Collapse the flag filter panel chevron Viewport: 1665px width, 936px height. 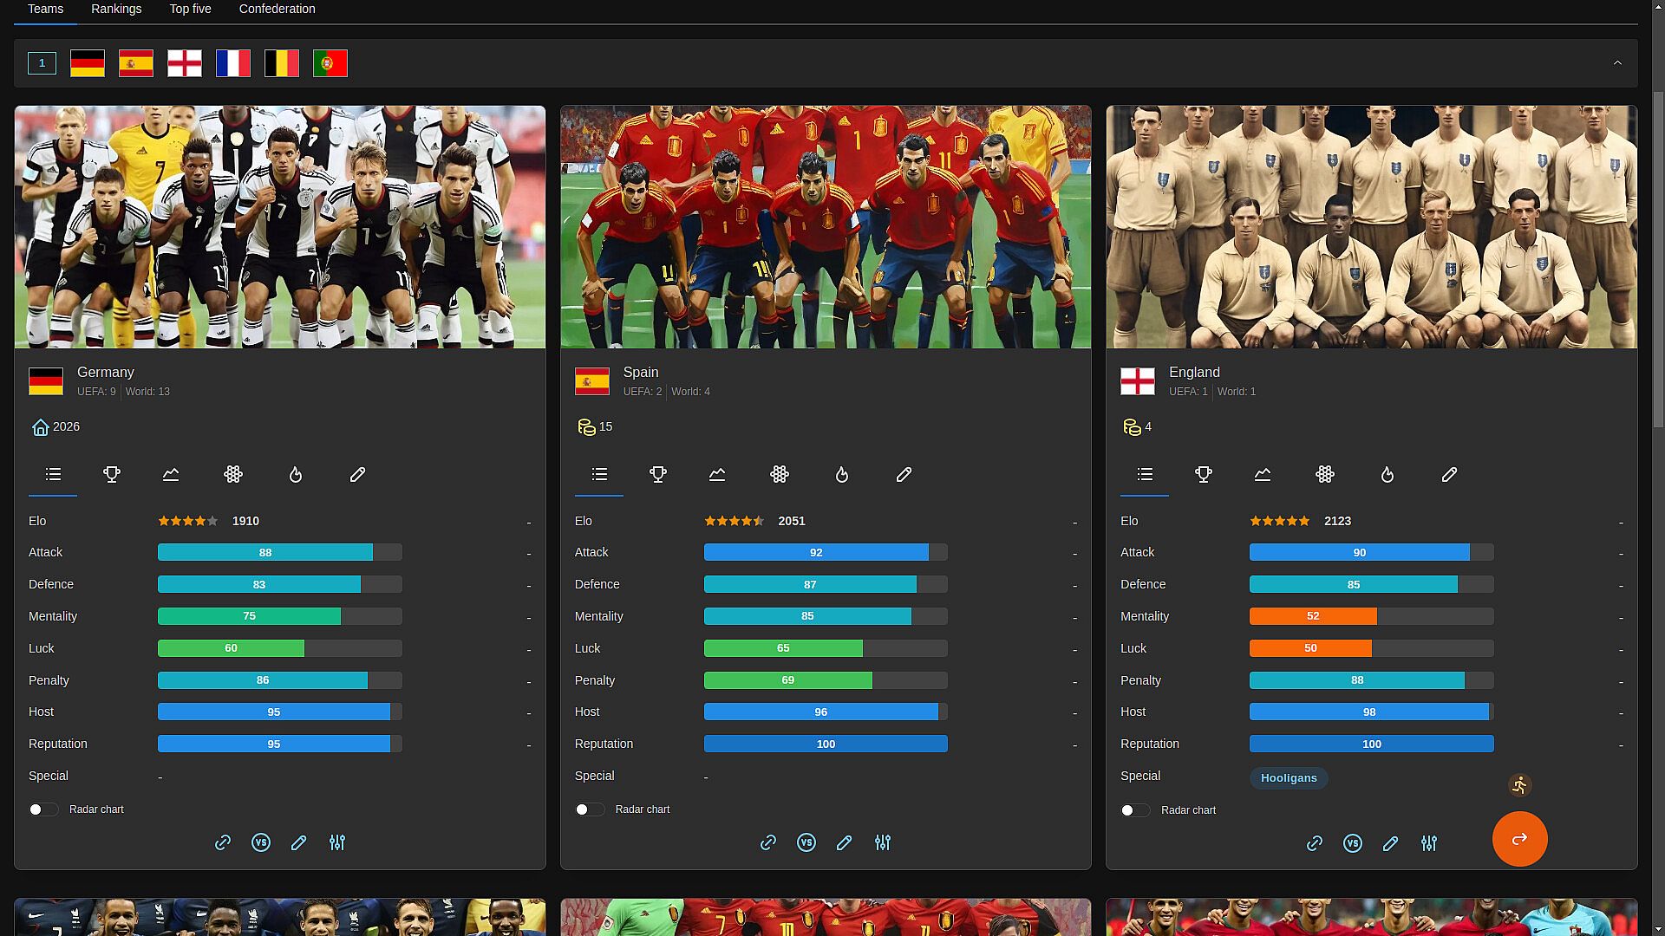1617,63
